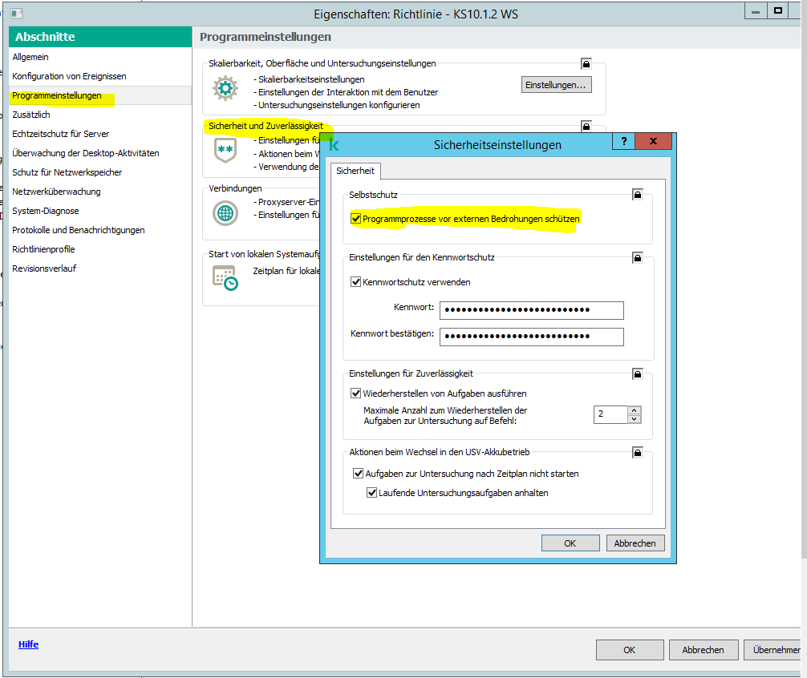Minimize the properties window
The width and height of the screenshot is (807, 678).
point(756,11)
